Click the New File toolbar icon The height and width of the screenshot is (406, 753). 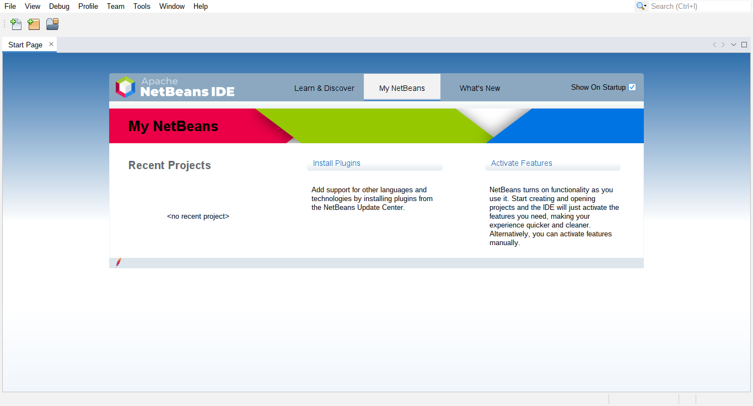point(16,24)
